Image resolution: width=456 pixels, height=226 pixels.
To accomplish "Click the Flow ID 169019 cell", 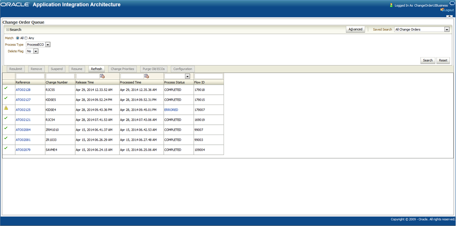I will pyautogui.click(x=209, y=120).
